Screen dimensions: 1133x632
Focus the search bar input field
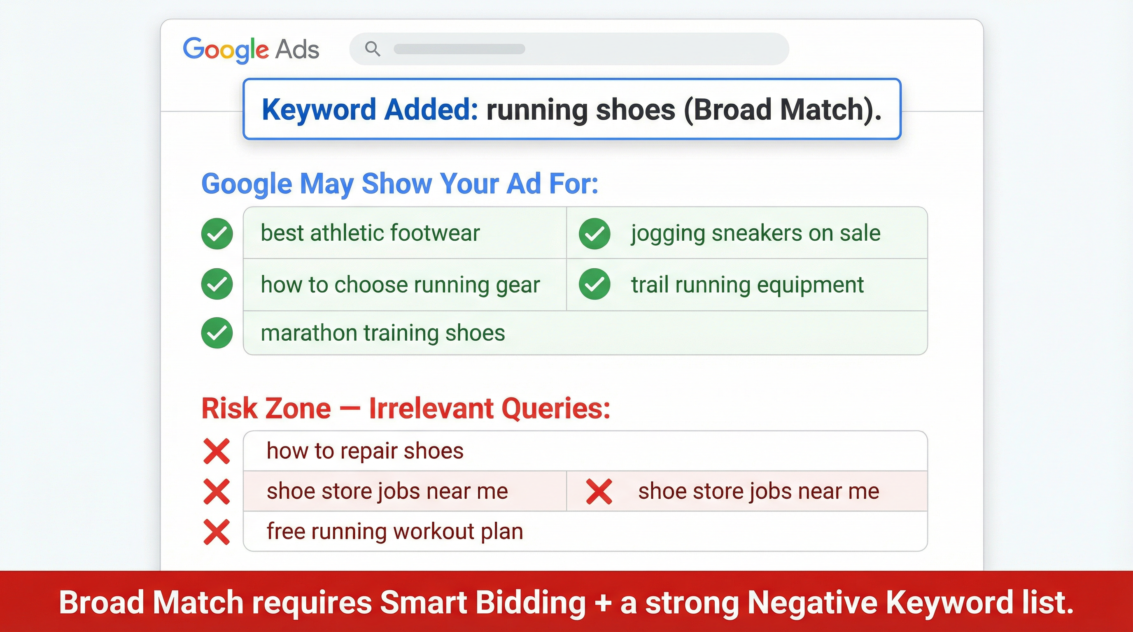pos(572,49)
